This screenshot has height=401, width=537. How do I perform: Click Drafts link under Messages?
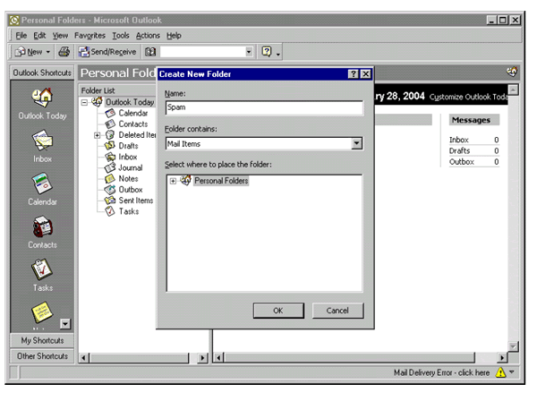pyautogui.click(x=460, y=150)
